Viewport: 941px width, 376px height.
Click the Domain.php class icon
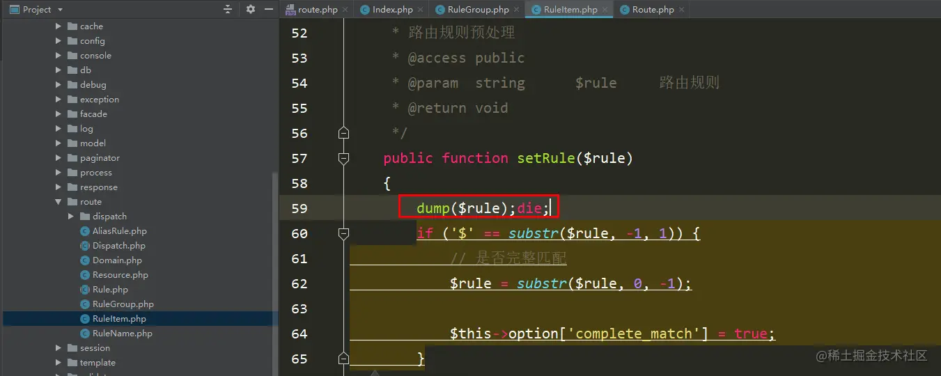(x=86, y=260)
